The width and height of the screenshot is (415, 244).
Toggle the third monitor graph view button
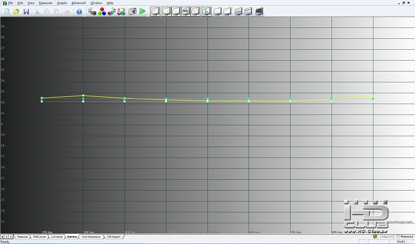coord(176,11)
